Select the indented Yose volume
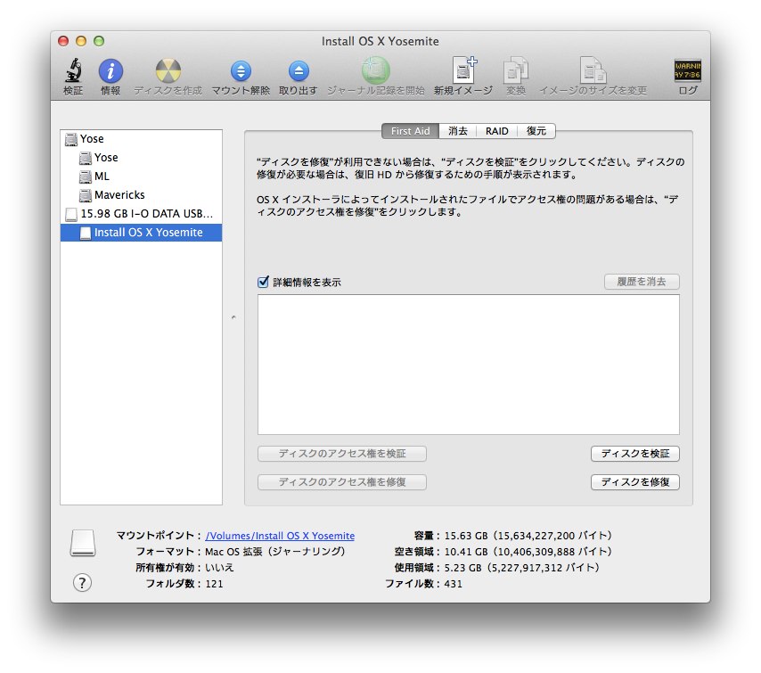The width and height of the screenshot is (761, 673). [141, 157]
